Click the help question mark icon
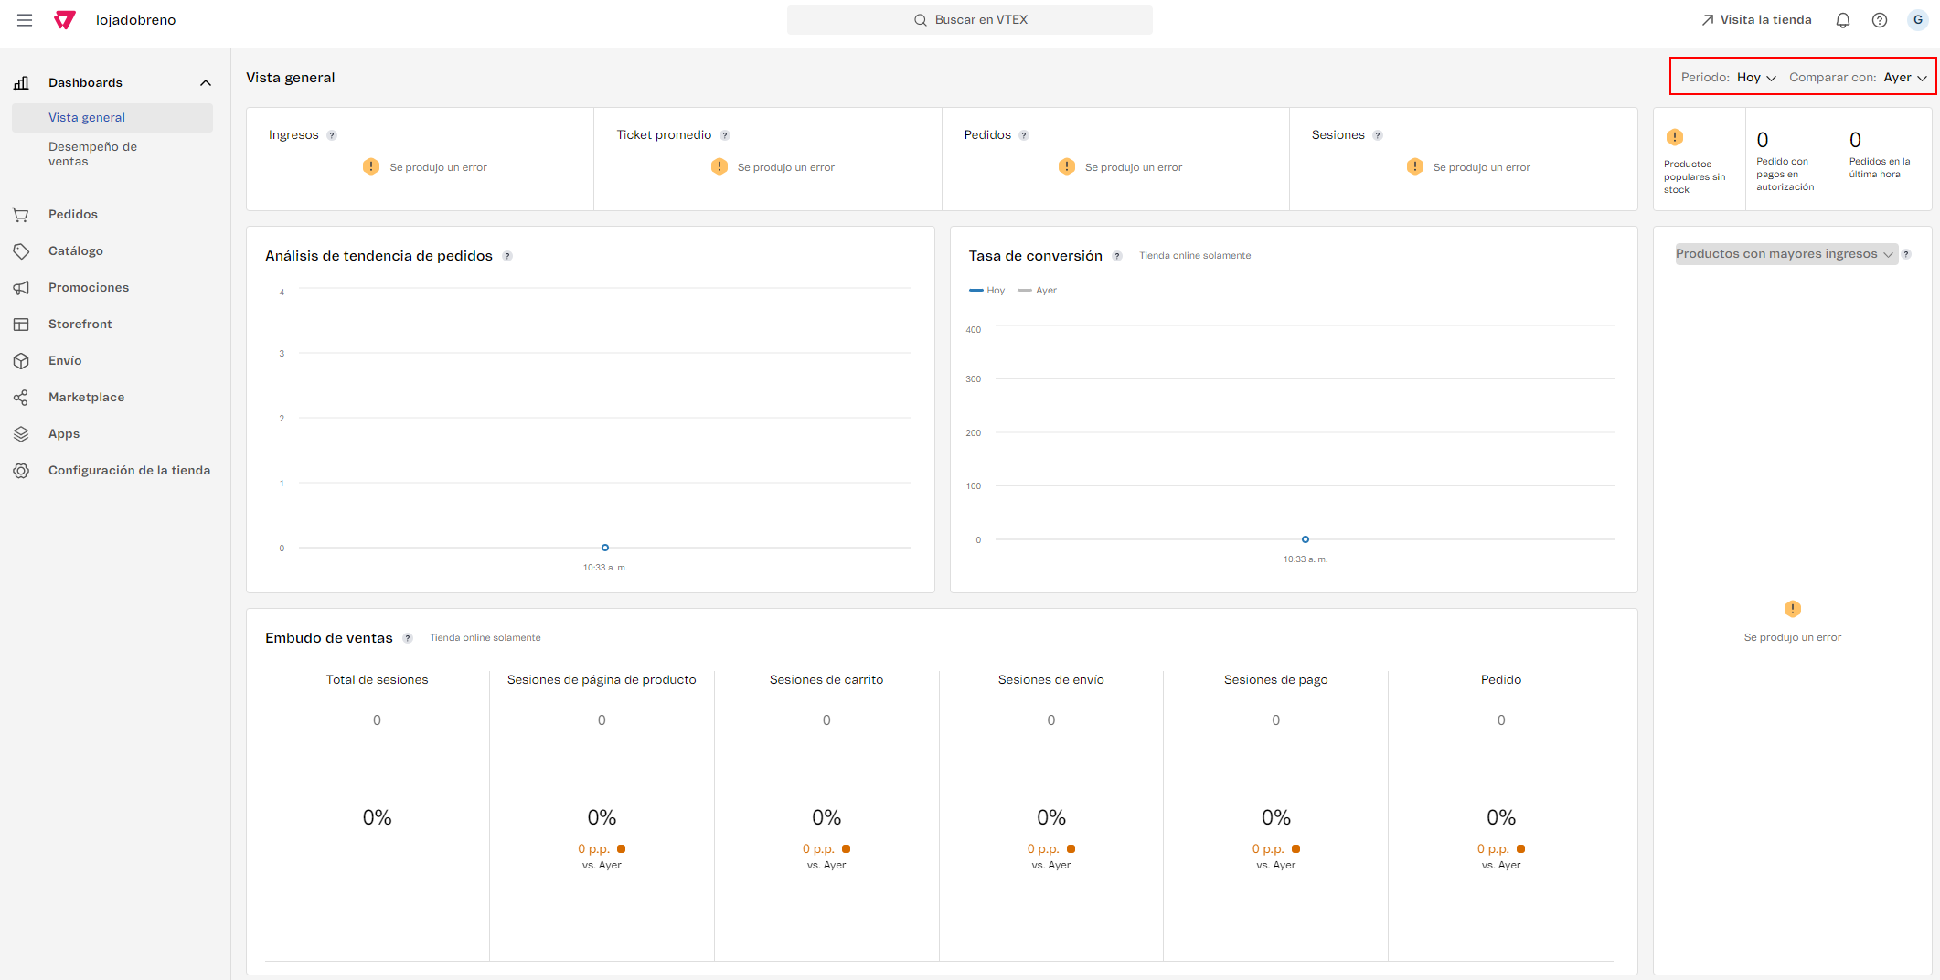Viewport: 1940px width, 980px height. (1879, 20)
